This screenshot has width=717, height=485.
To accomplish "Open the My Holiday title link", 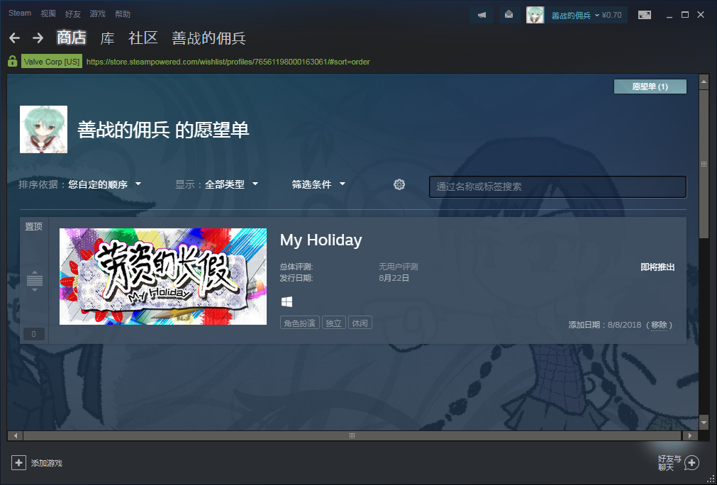I will [321, 240].
